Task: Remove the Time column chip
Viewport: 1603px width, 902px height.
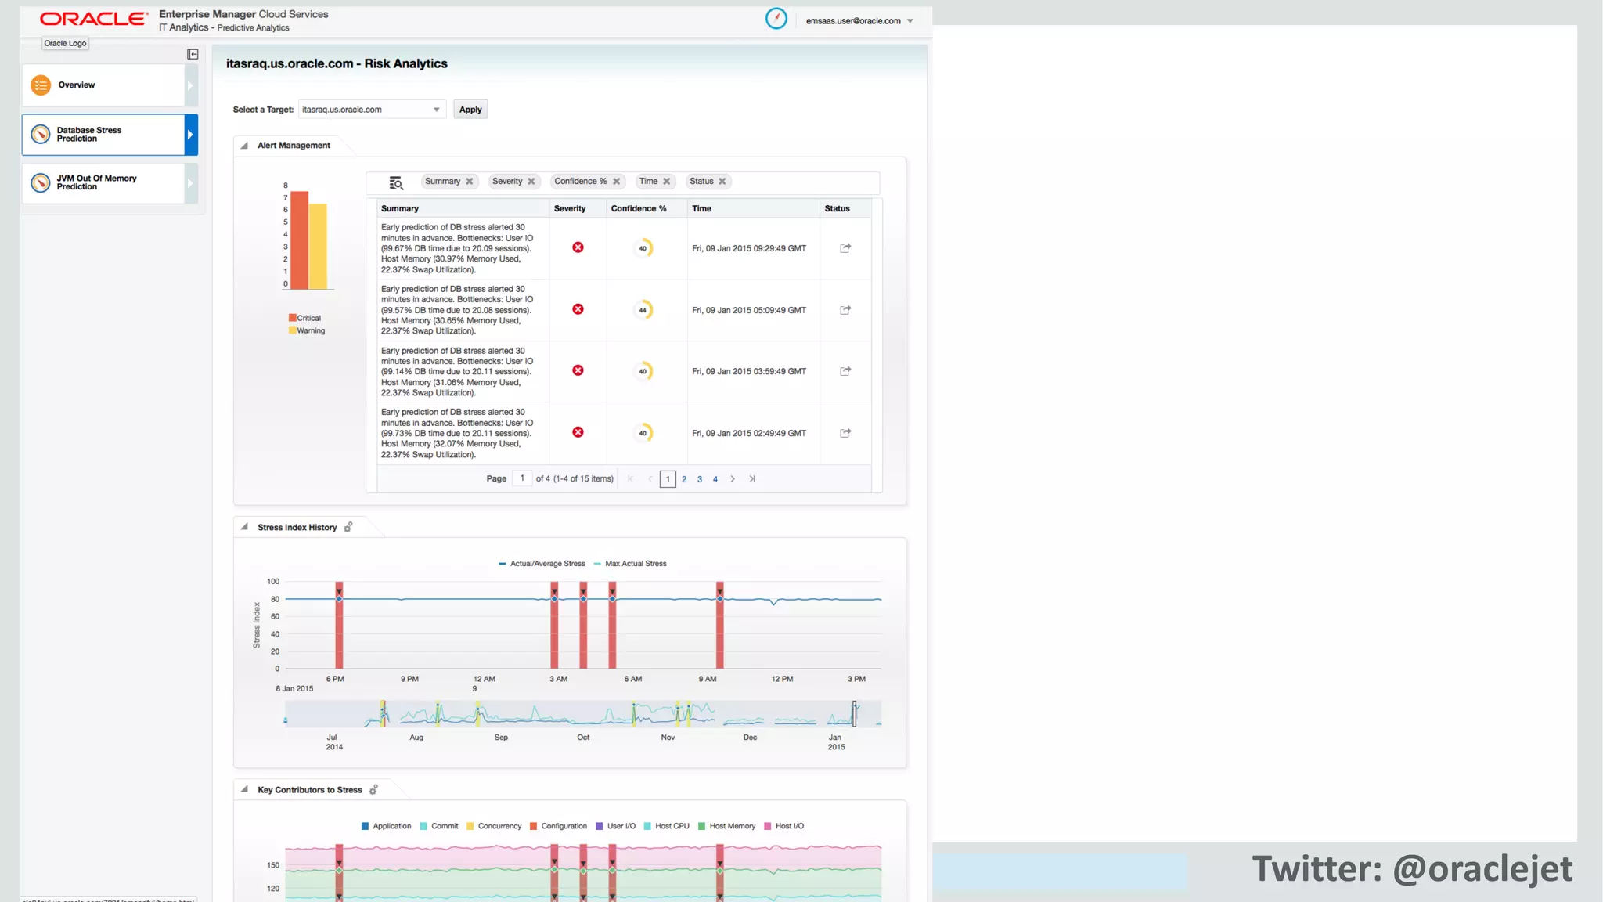Action: tap(667, 182)
